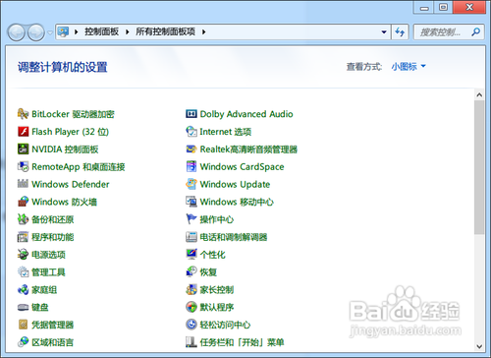491x358 pixels.
Task: Click the RemoteApp 和桌面连接 icon
Action: pyautogui.click(x=23, y=166)
